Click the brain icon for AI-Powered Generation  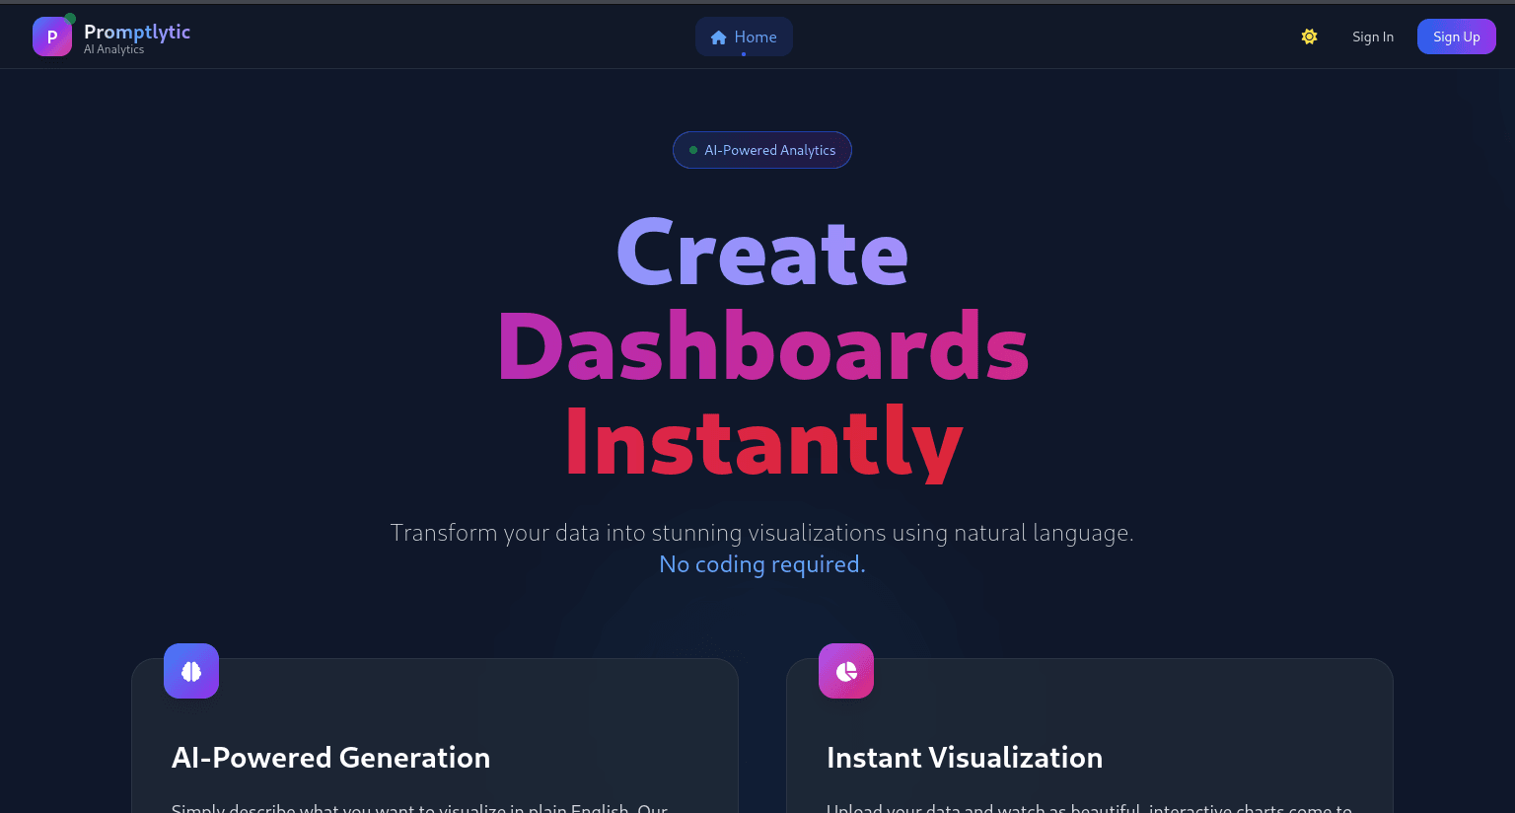[x=191, y=671]
